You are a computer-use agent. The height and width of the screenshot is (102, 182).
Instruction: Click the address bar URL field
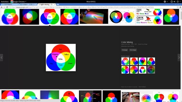click(x=93, y=7)
